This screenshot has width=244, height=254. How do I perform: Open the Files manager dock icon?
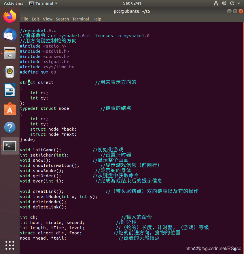(10, 53)
